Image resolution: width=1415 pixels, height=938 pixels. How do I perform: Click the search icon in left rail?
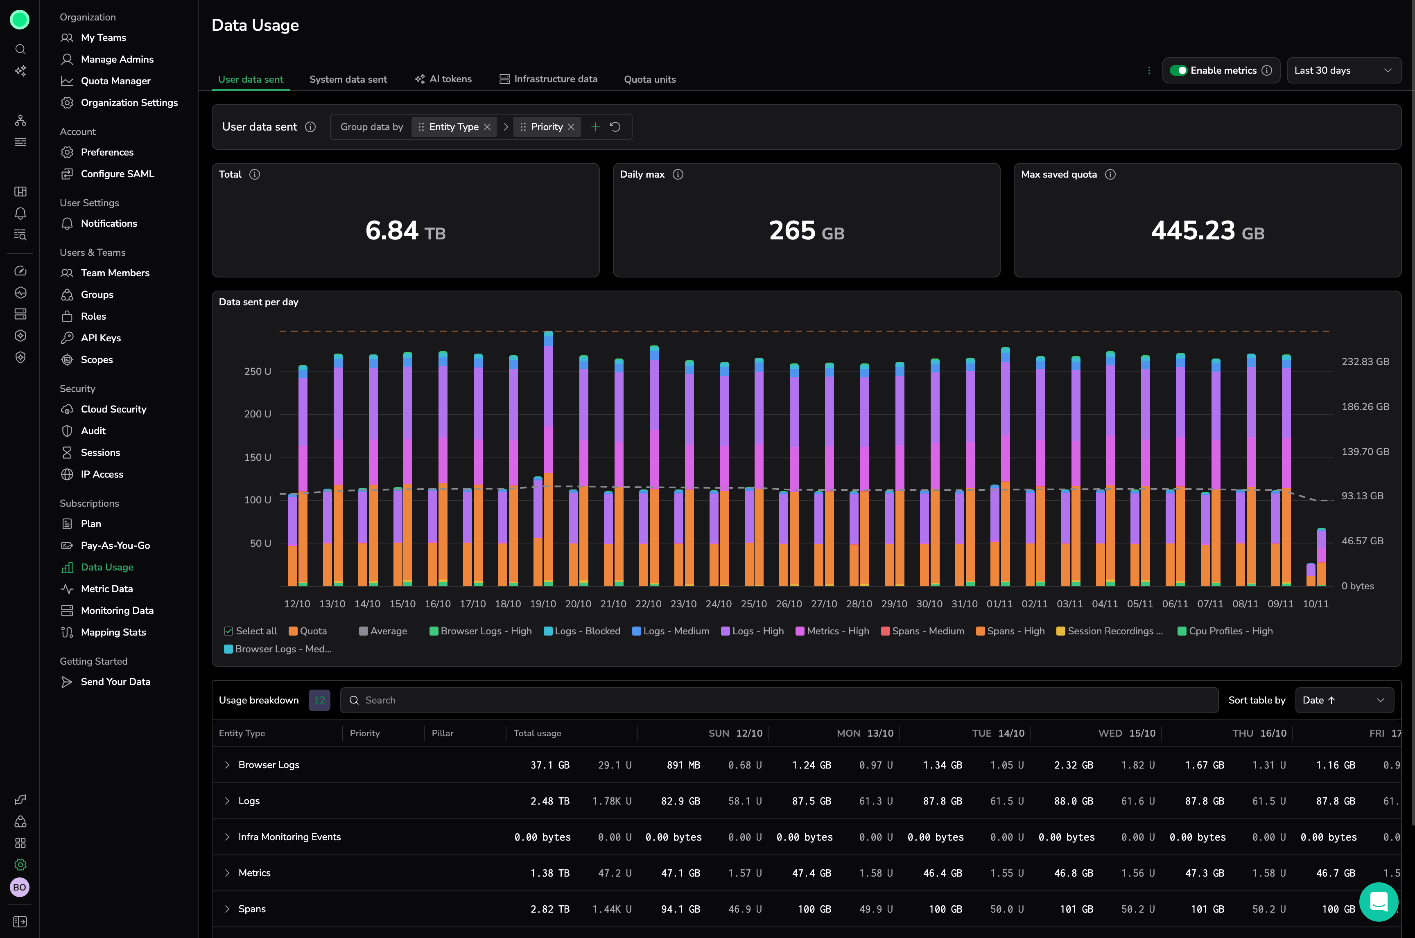[x=20, y=49]
